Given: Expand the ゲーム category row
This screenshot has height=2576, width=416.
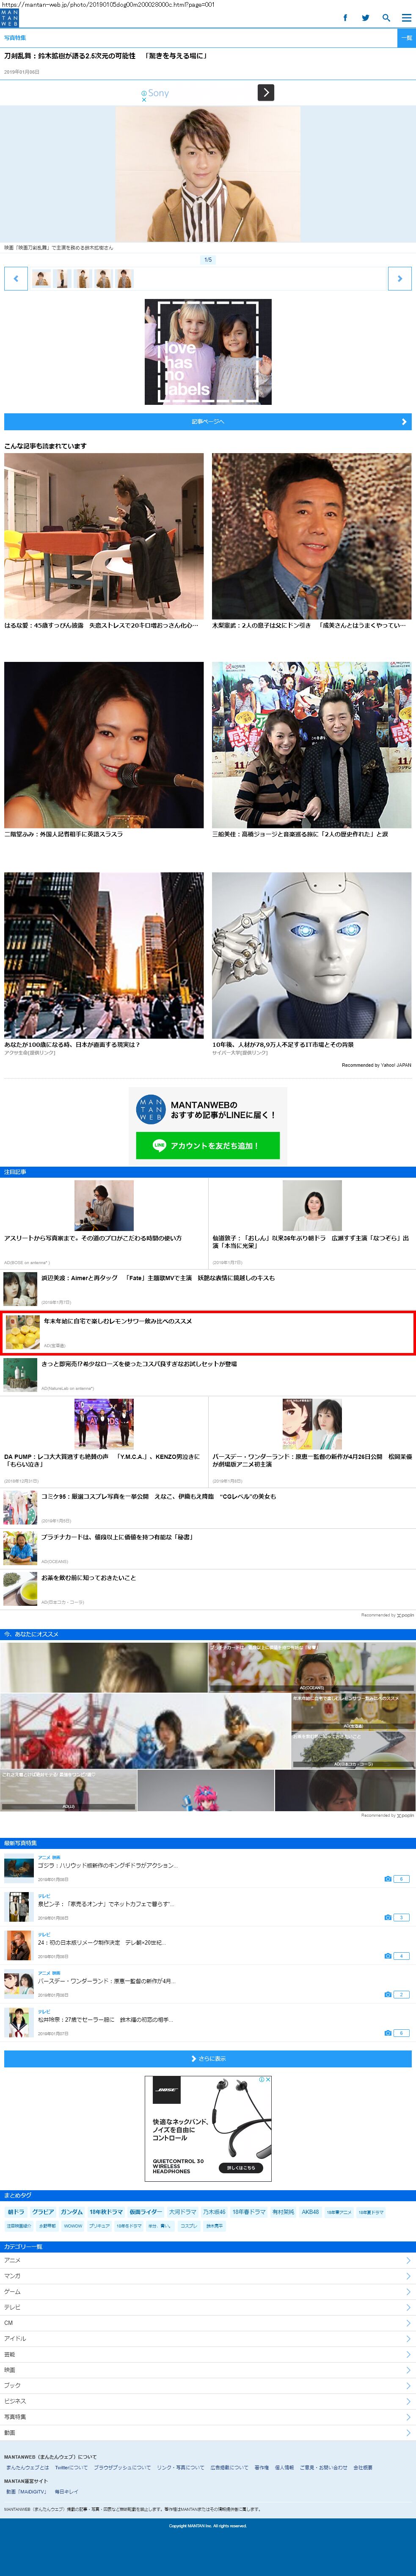Looking at the screenshot, I should pos(208,2292).
